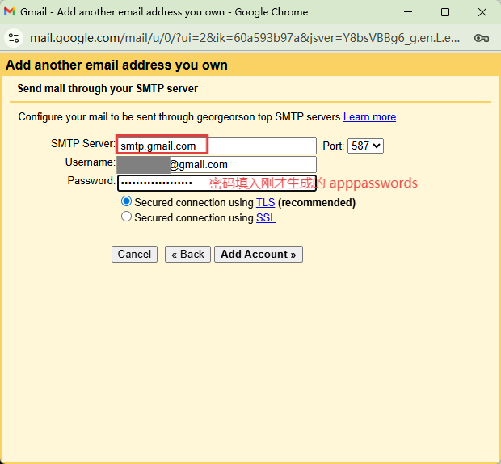The width and height of the screenshot is (501, 464).
Task: Minimize the Gmail popup window
Action: coord(407,12)
